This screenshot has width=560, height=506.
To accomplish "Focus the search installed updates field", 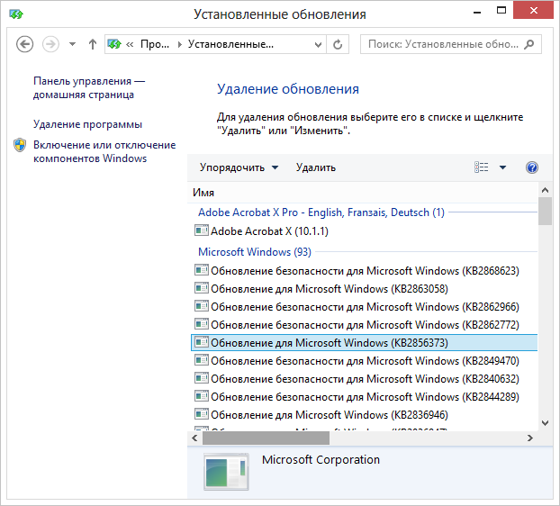I will pyautogui.click(x=451, y=44).
